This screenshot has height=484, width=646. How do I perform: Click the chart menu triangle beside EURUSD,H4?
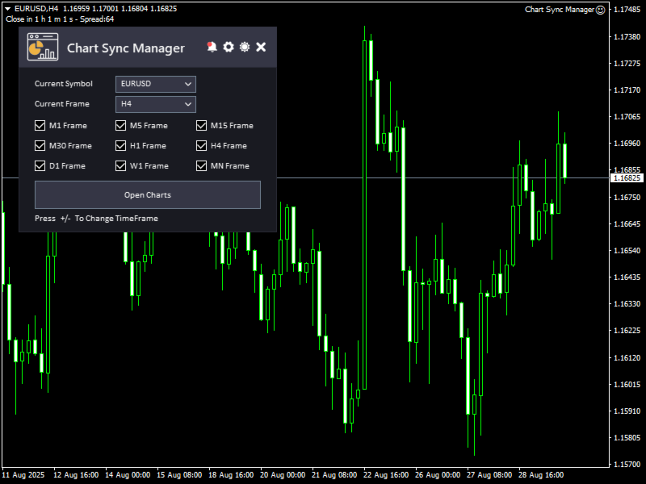coord(7,9)
